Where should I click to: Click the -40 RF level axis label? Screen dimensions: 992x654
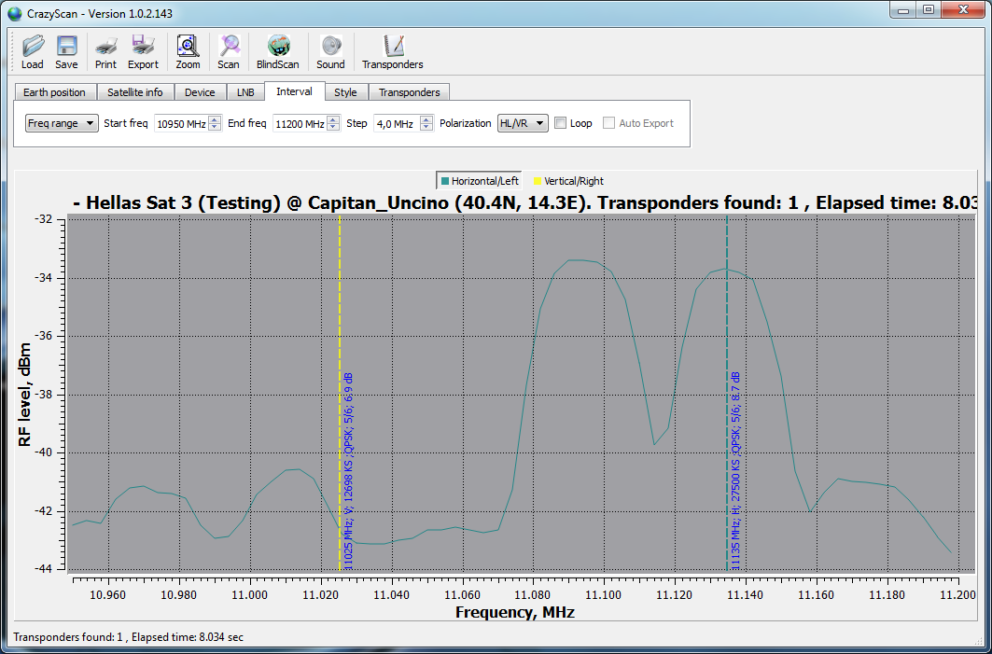(x=44, y=452)
